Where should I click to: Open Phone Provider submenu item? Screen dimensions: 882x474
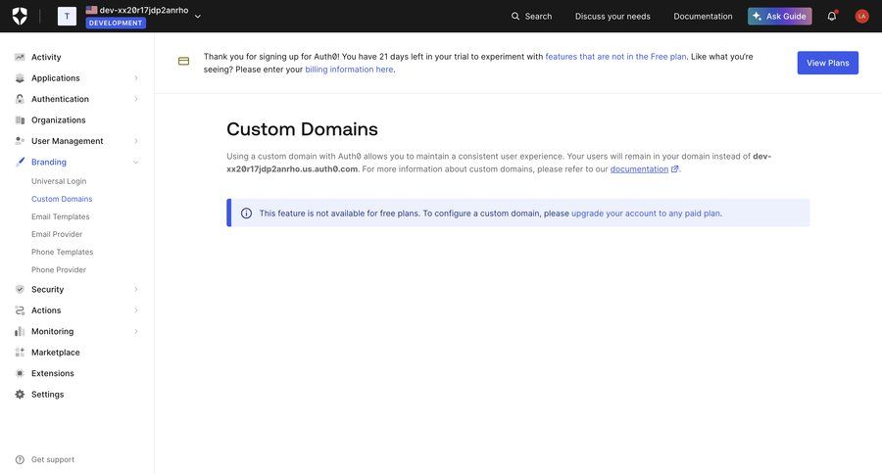[59, 270]
